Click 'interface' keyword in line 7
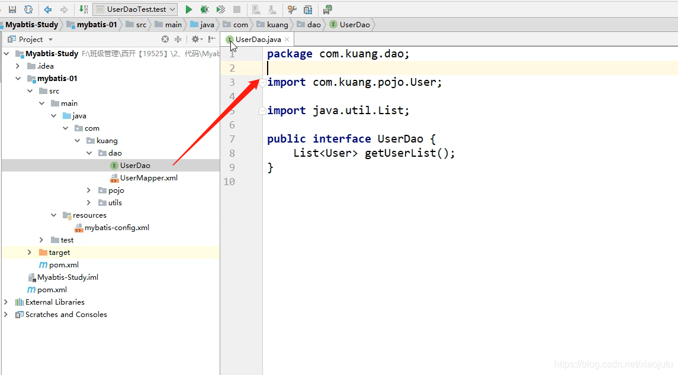The height and width of the screenshot is (375, 678). pyautogui.click(x=342, y=138)
